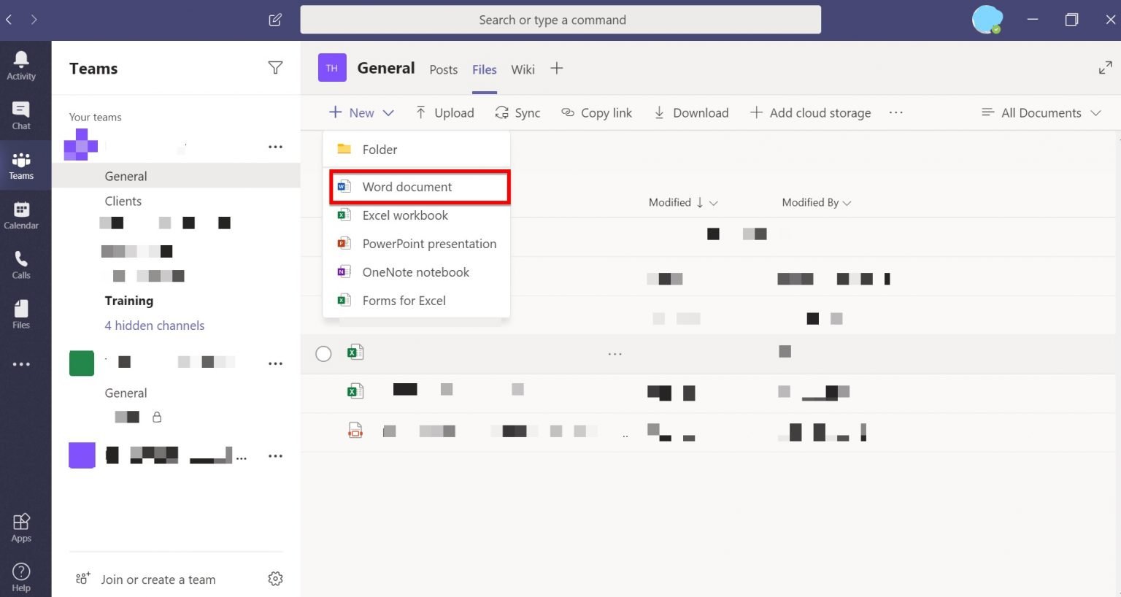Open Chat in the sidebar
Viewport: 1121px width, 597px height.
click(21, 115)
